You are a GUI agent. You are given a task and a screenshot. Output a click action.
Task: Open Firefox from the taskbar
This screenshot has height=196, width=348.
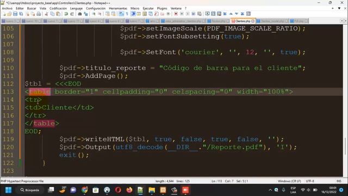[x=129, y=190]
